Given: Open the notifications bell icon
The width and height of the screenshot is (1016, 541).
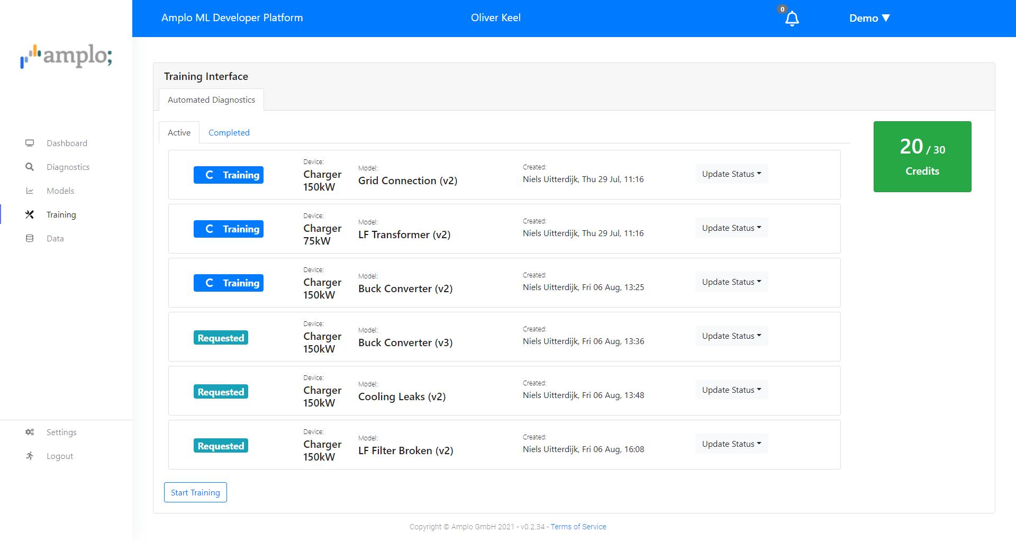Looking at the screenshot, I should 792,19.
